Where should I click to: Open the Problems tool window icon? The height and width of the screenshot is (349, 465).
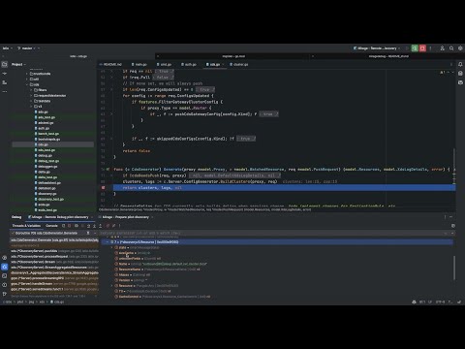(5, 285)
